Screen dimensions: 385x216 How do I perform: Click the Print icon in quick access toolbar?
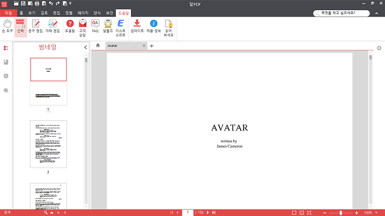pos(37,3)
